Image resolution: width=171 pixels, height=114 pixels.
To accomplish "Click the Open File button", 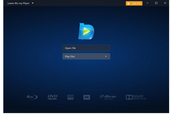I will click(86, 48).
